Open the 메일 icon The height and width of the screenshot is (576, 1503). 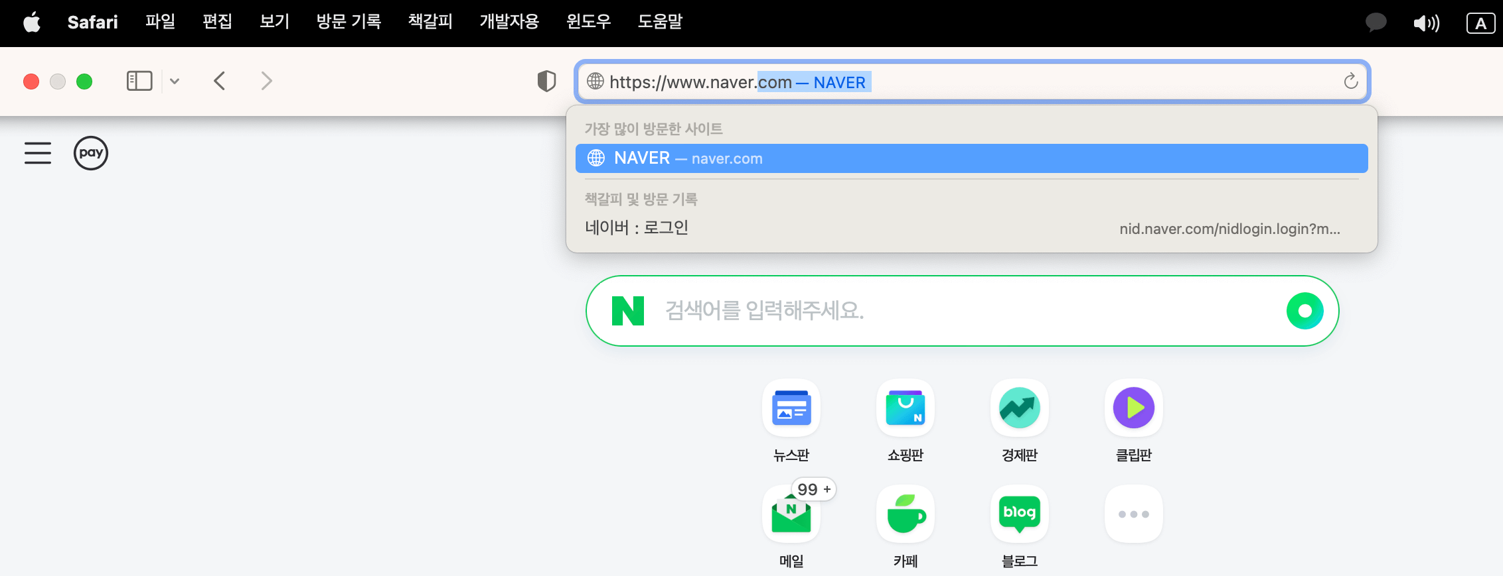point(791,514)
